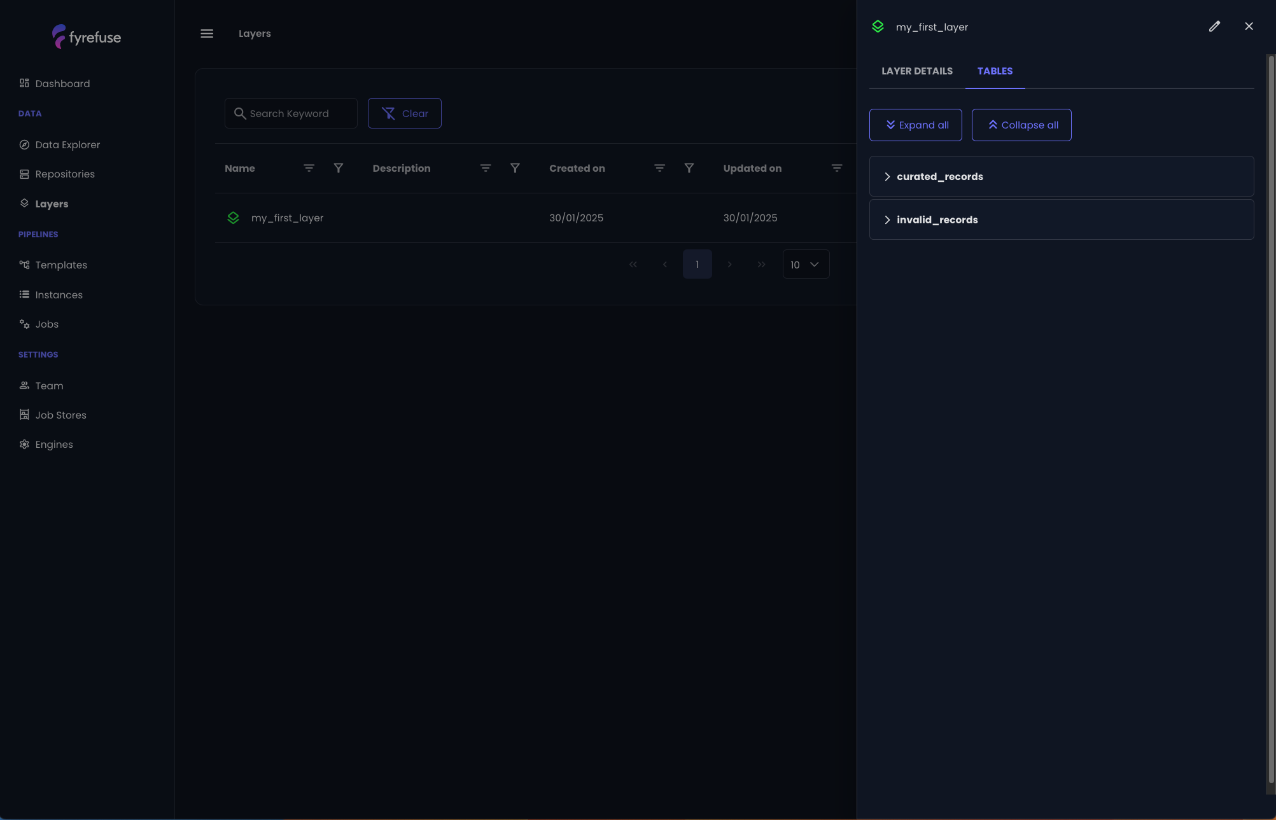1276x820 pixels.
Task: Click the my_first_layer row layer icon
Action: pos(234,218)
